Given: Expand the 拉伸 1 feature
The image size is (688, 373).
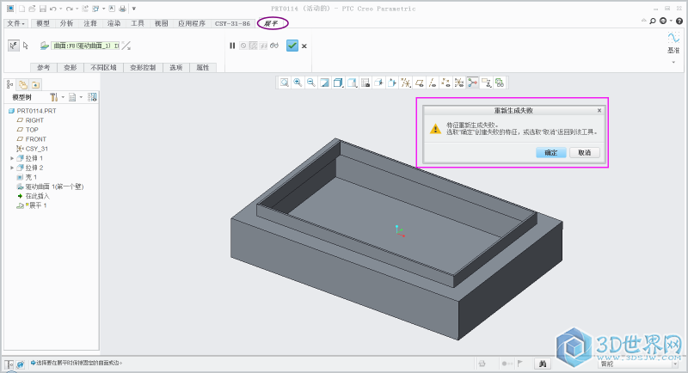Looking at the screenshot, I should tap(12, 158).
